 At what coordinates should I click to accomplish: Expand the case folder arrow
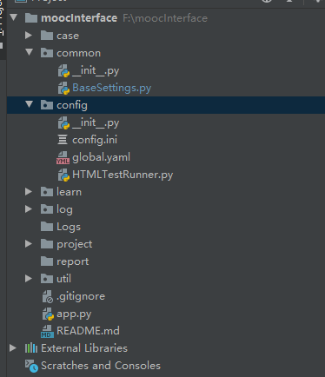point(29,36)
